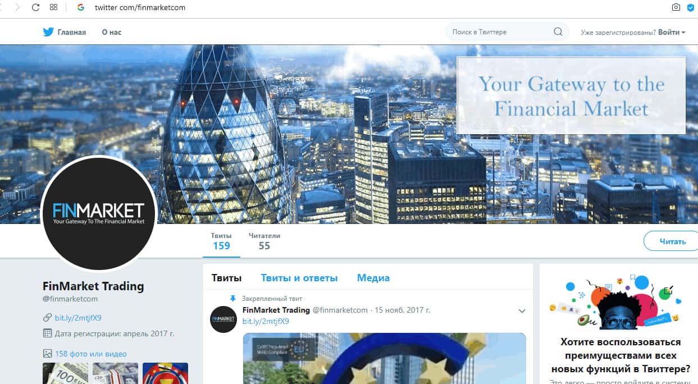This screenshot has height=384, width=698.
Task: Click the FinMarket profile avatar
Action: (x=99, y=213)
